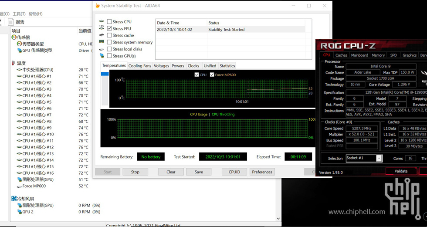Switch to the Temperatures tab
Image resolution: width=427 pixels, height=227 pixels.
click(x=114, y=66)
